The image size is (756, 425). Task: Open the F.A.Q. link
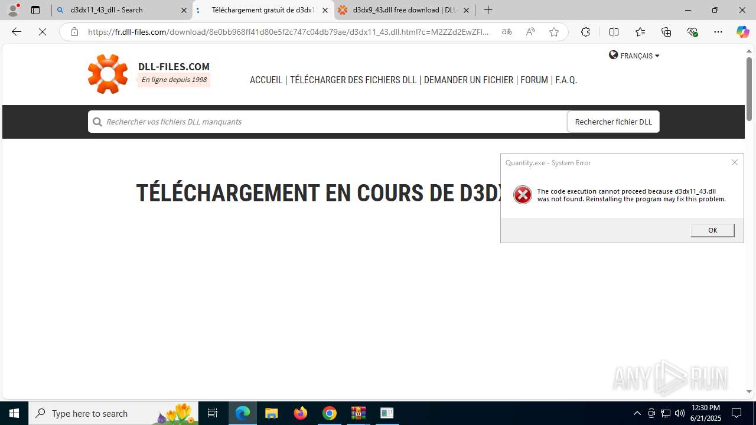click(x=566, y=80)
